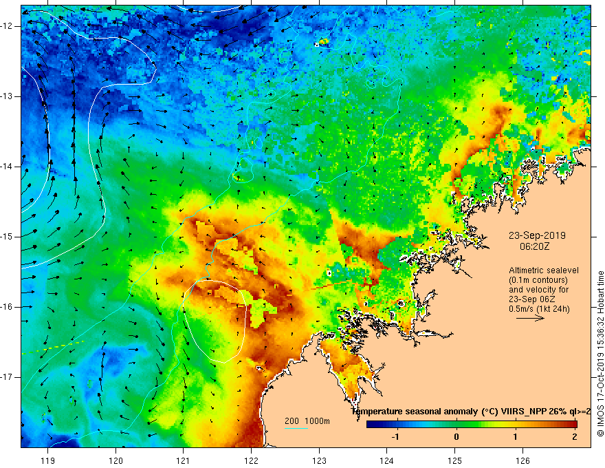Click the velocity scale reference arrow
The height and width of the screenshot is (468, 605).
[x=530, y=318]
